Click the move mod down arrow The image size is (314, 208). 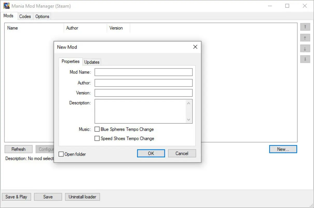(x=305, y=48)
